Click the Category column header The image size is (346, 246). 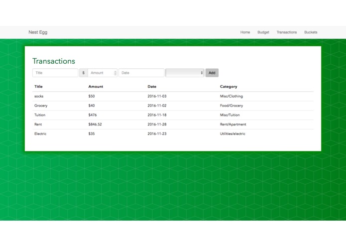tap(229, 87)
